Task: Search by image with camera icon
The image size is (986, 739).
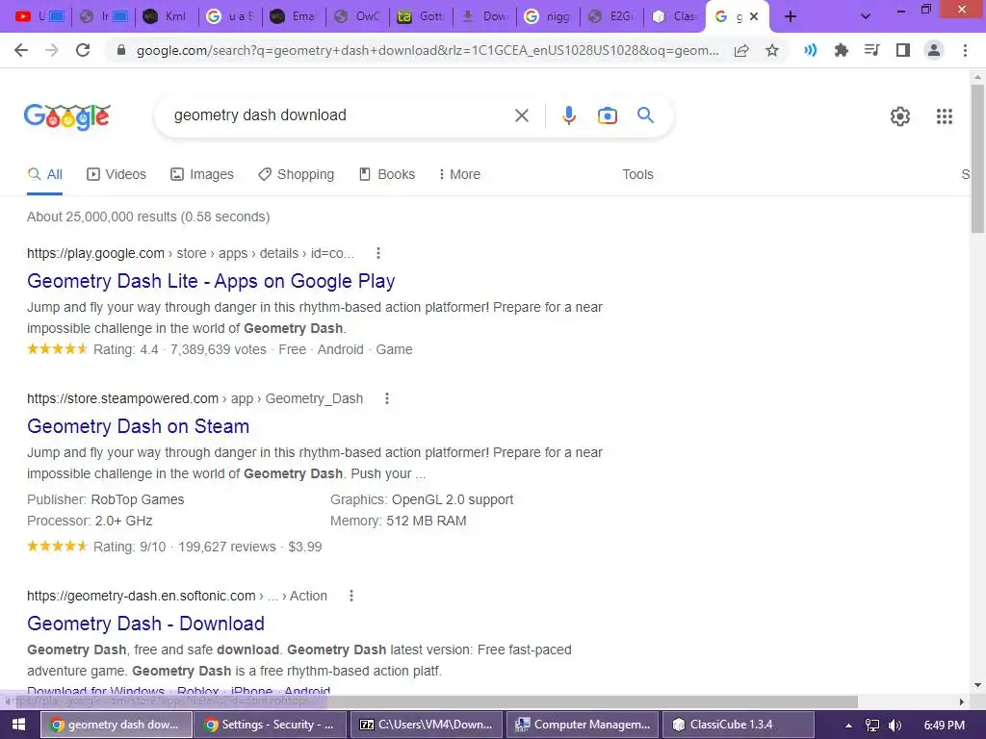Action: click(x=607, y=115)
